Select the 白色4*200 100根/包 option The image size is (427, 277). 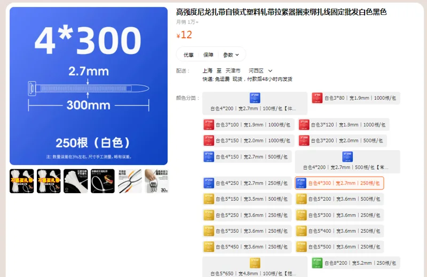pos(255,103)
